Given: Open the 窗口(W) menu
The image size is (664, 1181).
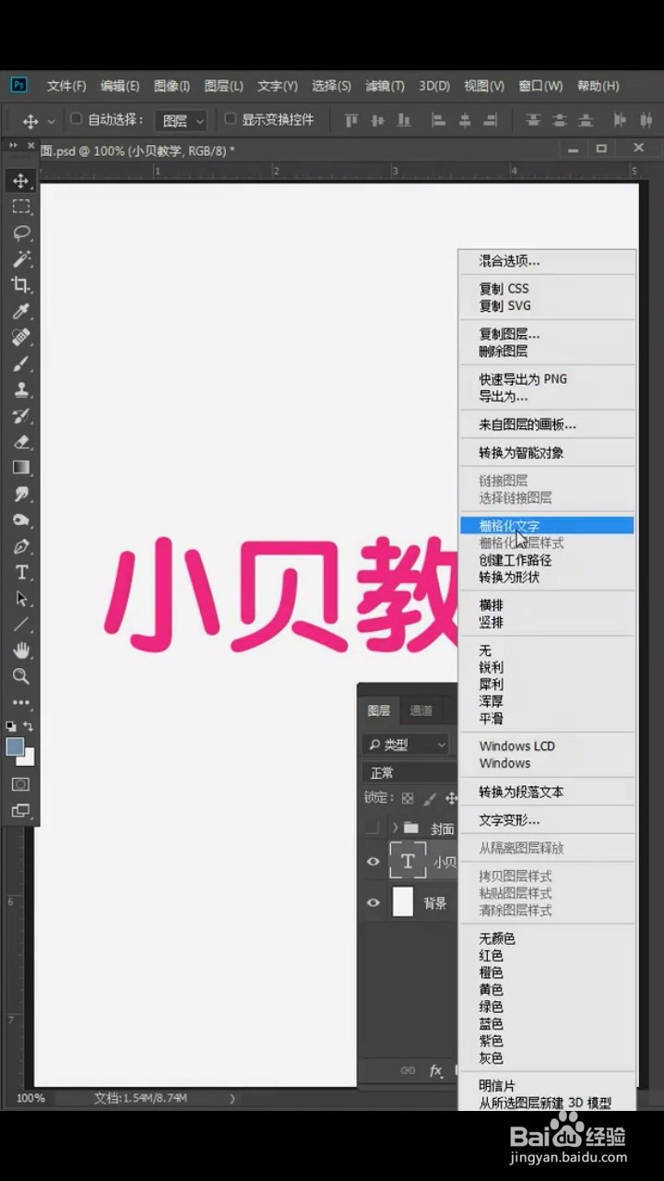Looking at the screenshot, I should click(x=540, y=86).
